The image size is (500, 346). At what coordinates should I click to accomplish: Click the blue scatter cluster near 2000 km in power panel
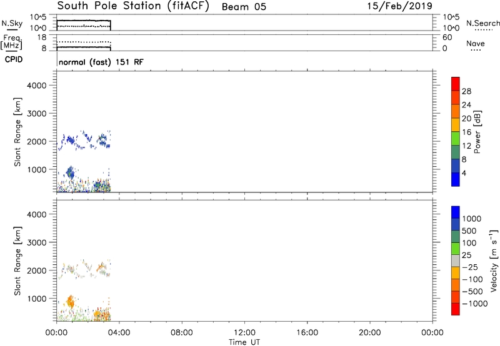click(x=69, y=139)
